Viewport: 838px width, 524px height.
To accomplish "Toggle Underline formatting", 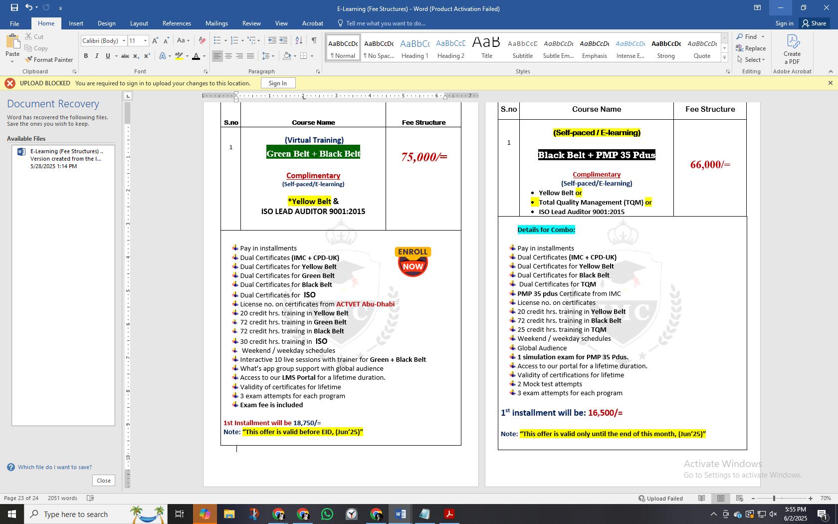I will 108,56.
